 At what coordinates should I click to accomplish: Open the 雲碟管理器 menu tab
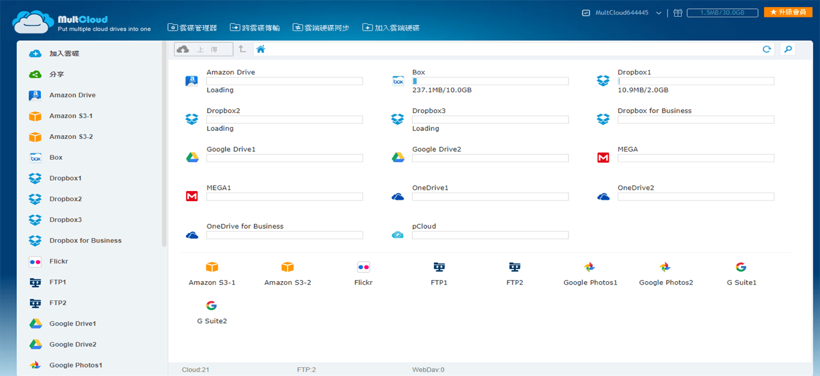(x=192, y=28)
